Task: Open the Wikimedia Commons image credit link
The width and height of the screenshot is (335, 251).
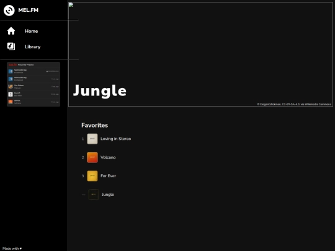Action: click(294, 104)
